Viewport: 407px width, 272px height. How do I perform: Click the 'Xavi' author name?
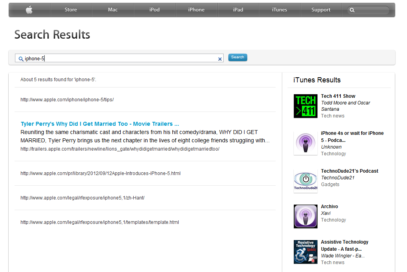326,213
